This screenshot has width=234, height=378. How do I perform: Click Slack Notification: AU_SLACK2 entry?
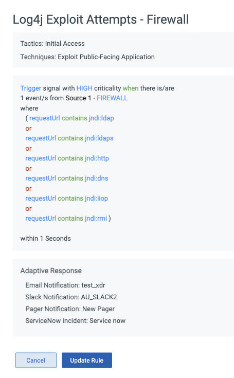(71, 297)
